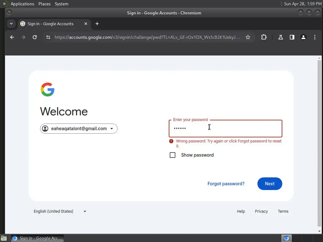Screen dimensions: 323x242
Task: Open the Privacy link
Action: [261, 211]
